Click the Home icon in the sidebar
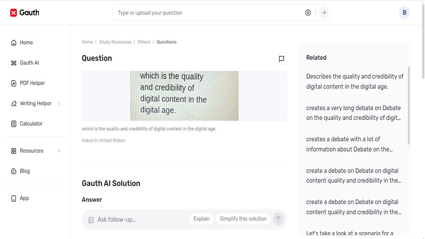Screen dimensions: 425x239 (x=14, y=42)
